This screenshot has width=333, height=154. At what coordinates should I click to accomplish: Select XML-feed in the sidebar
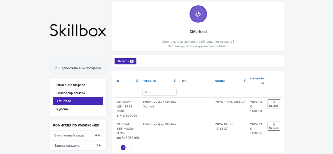78,101
